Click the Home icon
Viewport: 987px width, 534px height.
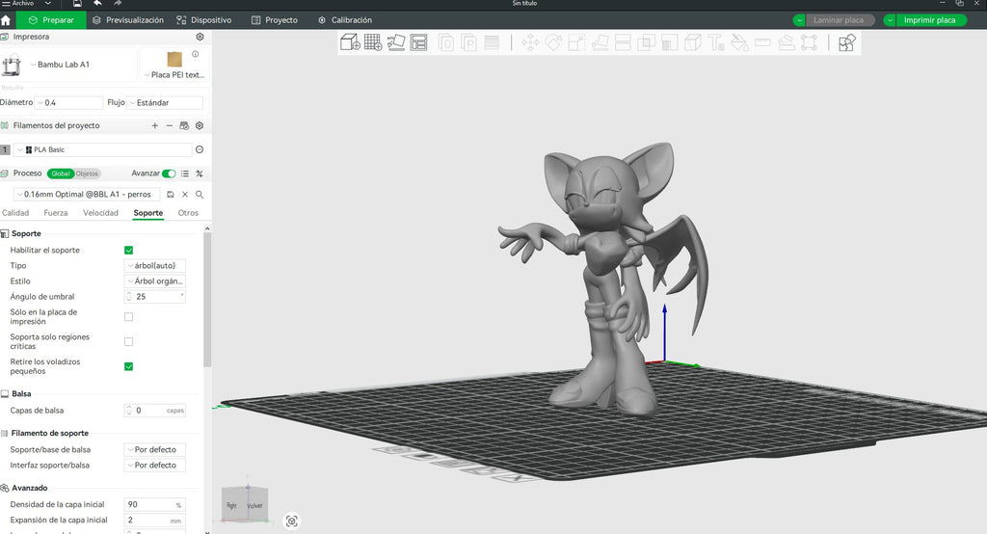click(x=6, y=20)
